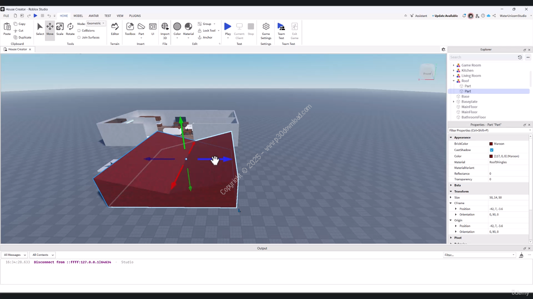Click the Copy button
Image resolution: width=533 pixels, height=299 pixels.
click(20, 24)
